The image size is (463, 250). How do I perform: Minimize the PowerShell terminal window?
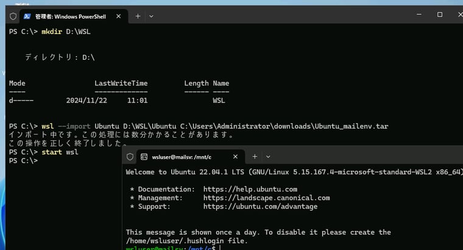pos(419,14)
